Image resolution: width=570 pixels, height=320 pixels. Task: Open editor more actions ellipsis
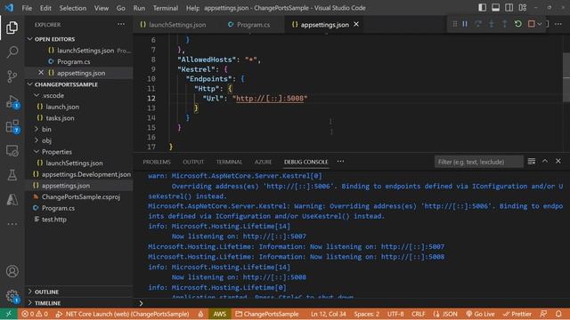pos(558,24)
